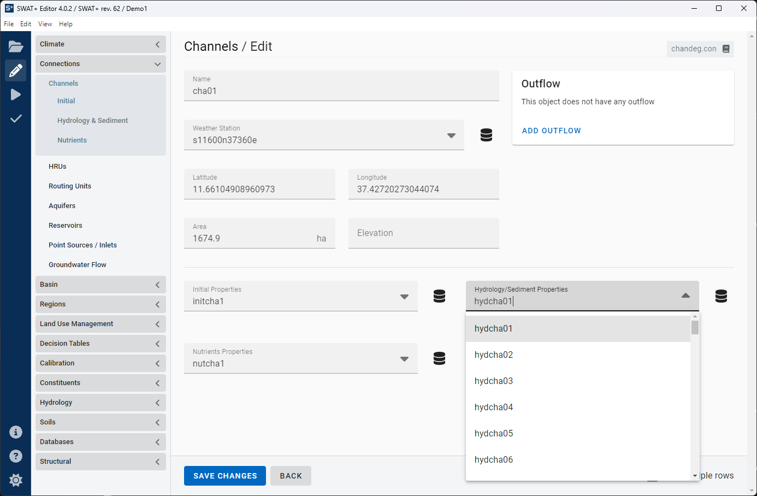Go to Point Sources / Inlets
Viewport: 757px width, 496px height.
point(82,245)
